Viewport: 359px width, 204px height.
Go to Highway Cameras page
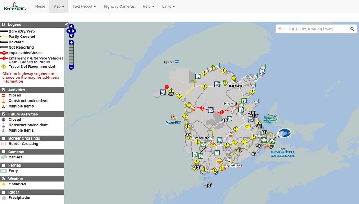[119, 7]
